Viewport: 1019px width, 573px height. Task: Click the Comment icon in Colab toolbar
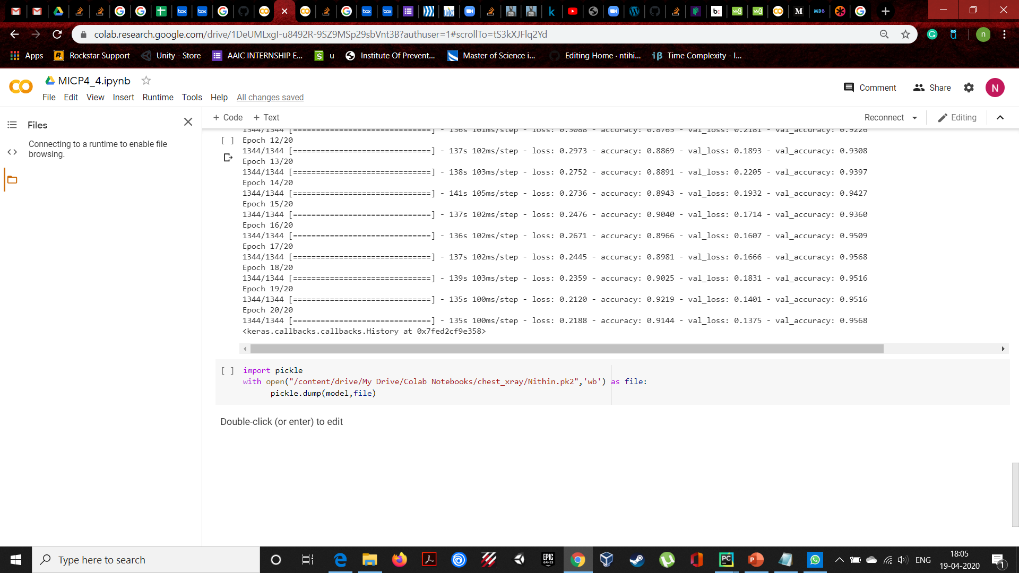[850, 88]
